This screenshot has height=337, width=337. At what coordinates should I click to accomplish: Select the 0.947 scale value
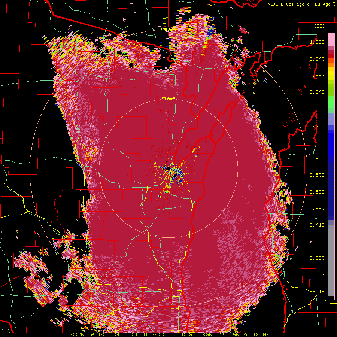click(x=317, y=59)
